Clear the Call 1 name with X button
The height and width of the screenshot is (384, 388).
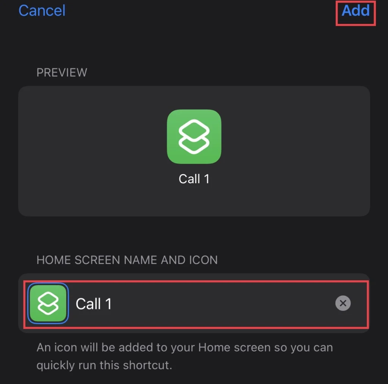343,303
